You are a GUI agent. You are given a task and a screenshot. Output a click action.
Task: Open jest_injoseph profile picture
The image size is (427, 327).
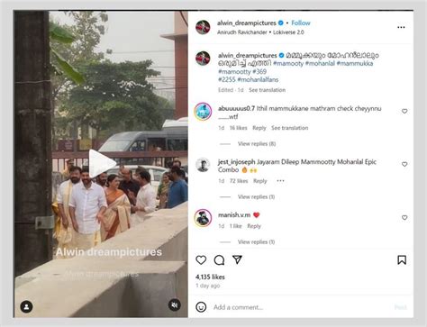pos(203,165)
